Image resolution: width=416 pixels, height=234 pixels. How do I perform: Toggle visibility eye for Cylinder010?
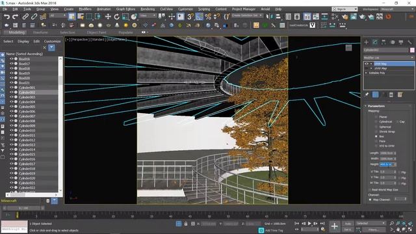12,131
